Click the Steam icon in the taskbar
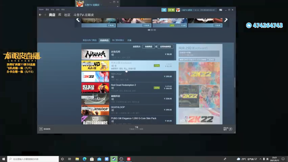This screenshot has height=162, width=288. (114, 159)
